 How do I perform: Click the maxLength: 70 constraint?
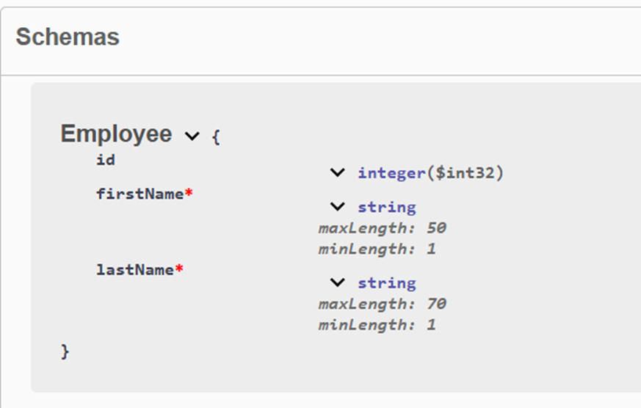382,304
